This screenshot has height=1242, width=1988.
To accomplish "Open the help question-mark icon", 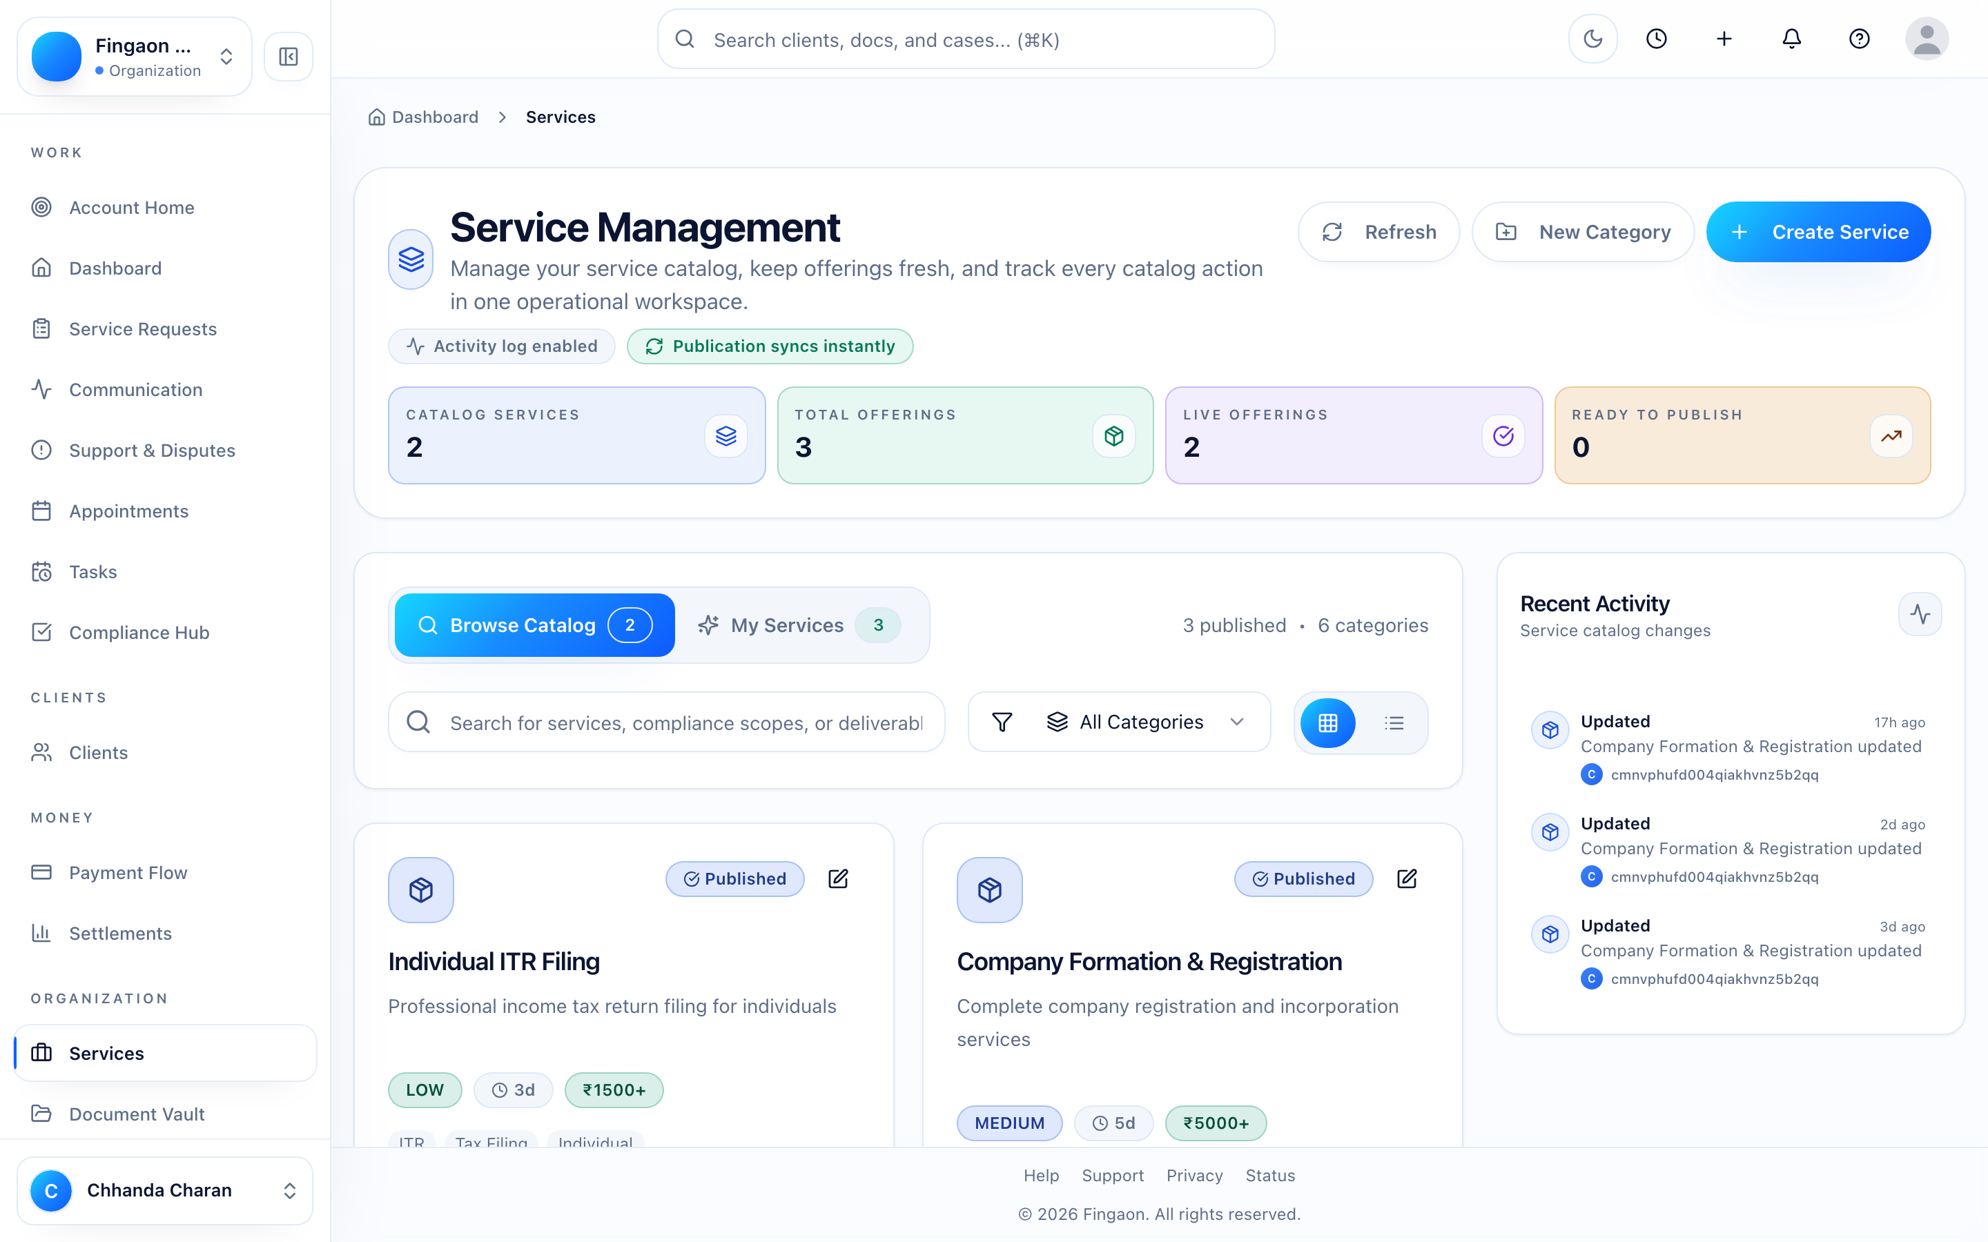I will pos(1859,39).
